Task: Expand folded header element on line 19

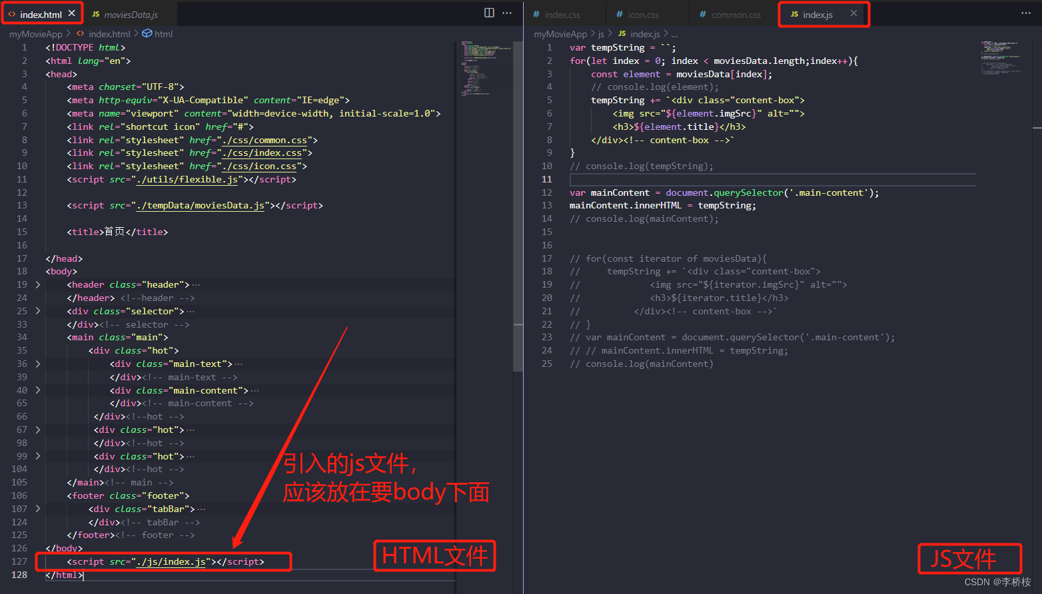Action: [x=37, y=284]
